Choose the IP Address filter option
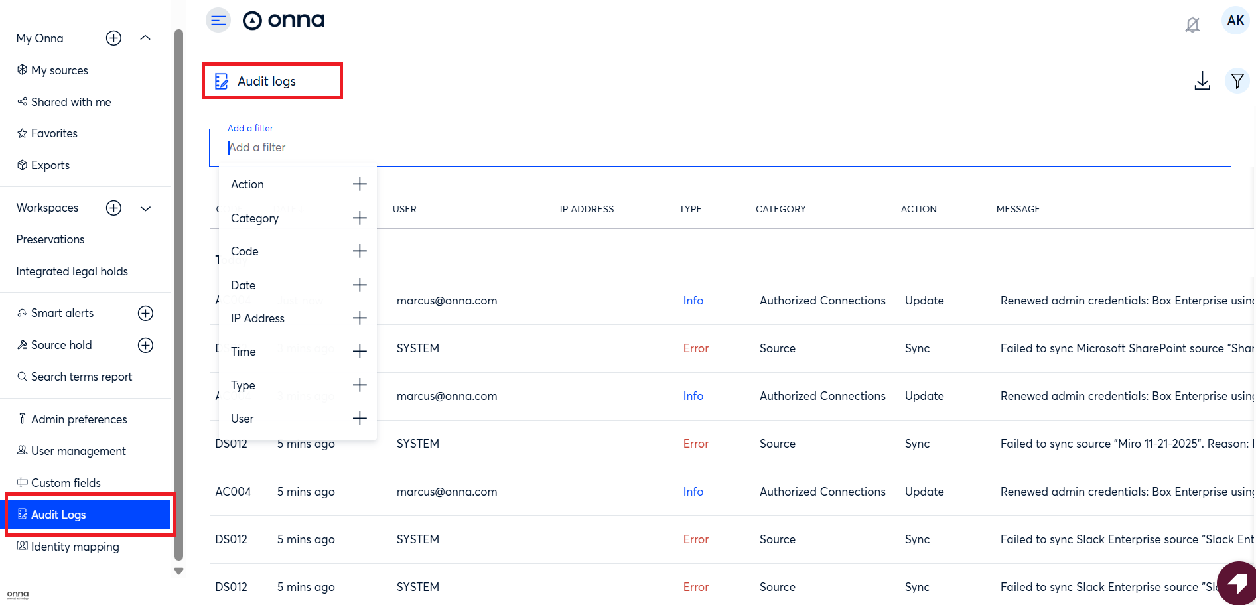 tap(297, 318)
